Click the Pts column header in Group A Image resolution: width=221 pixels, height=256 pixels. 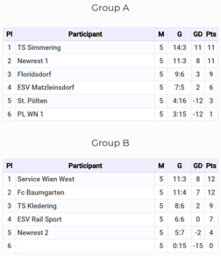[211, 34]
